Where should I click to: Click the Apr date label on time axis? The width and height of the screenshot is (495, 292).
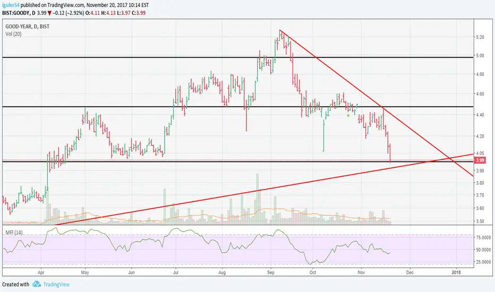[x=41, y=272]
